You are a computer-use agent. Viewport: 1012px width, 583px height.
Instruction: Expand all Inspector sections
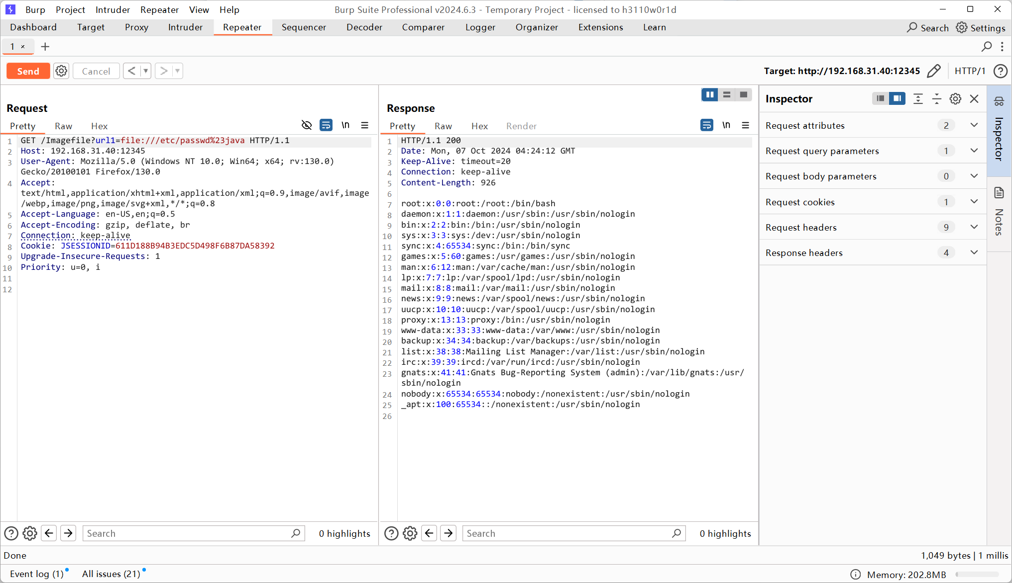click(918, 99)
